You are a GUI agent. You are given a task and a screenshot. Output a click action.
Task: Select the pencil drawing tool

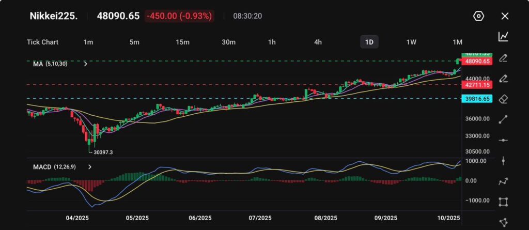(503, 58)
